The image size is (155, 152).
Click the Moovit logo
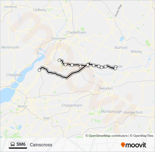pyautogui.click(x=134, y=145)
